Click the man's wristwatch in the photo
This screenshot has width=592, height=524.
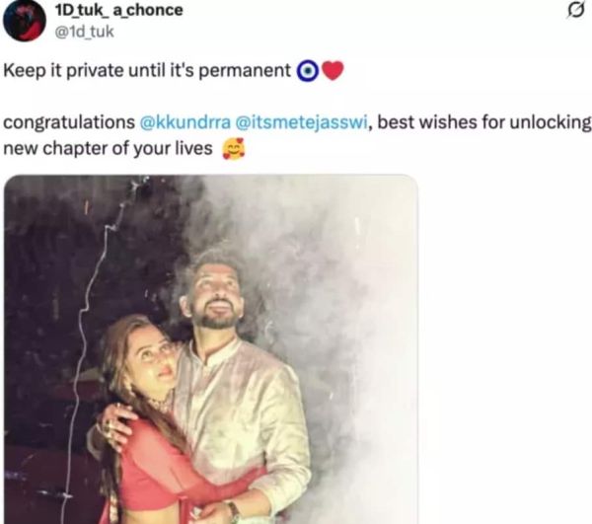pos(231,510)
